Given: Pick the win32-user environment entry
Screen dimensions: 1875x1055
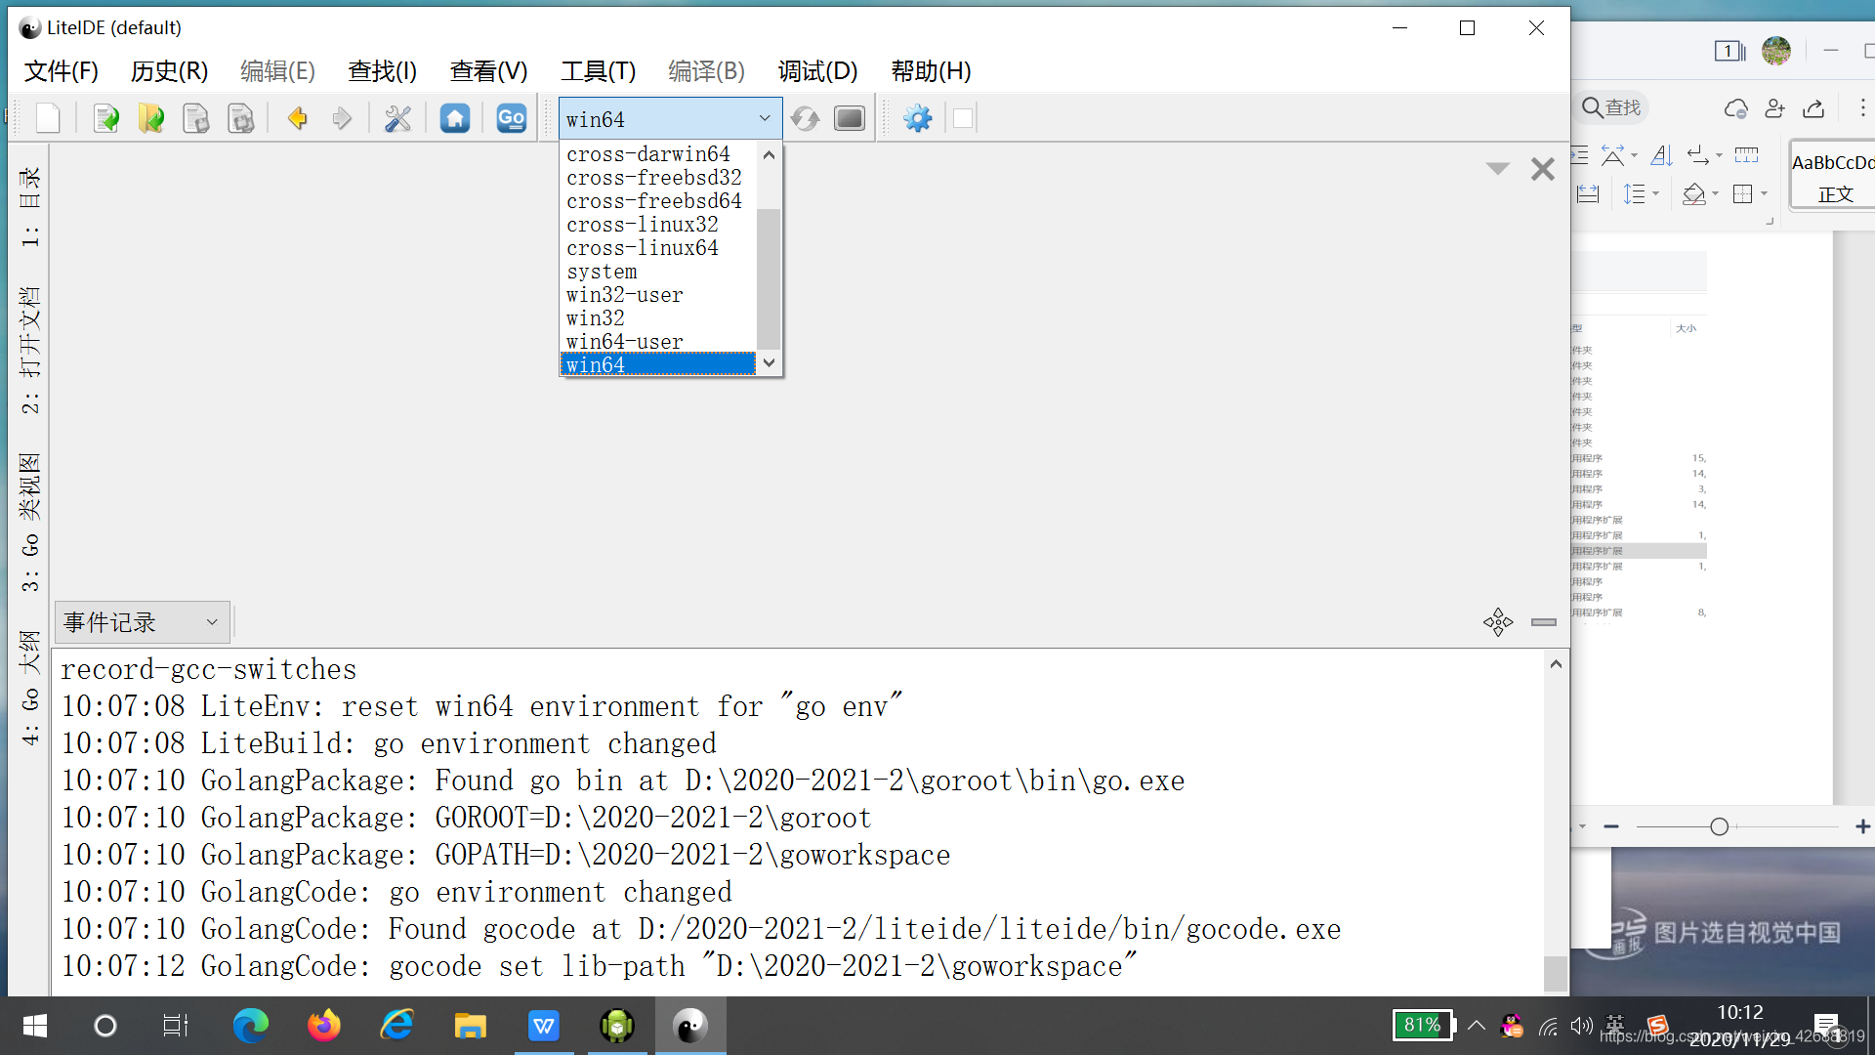Looking at the screenshot, I should click(x=658, y=295).
